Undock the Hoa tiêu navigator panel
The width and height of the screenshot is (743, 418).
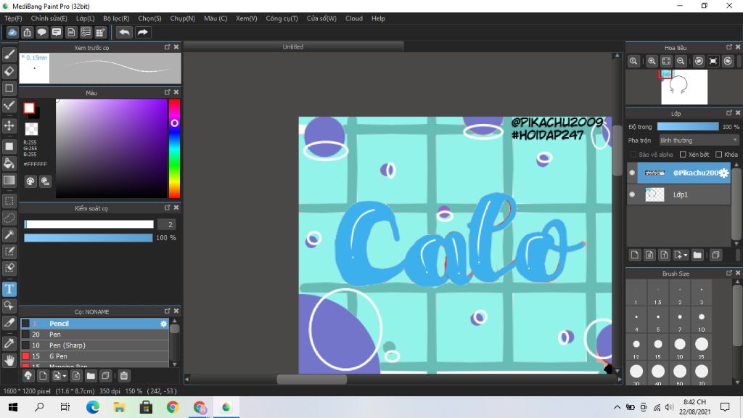(729, 47)
